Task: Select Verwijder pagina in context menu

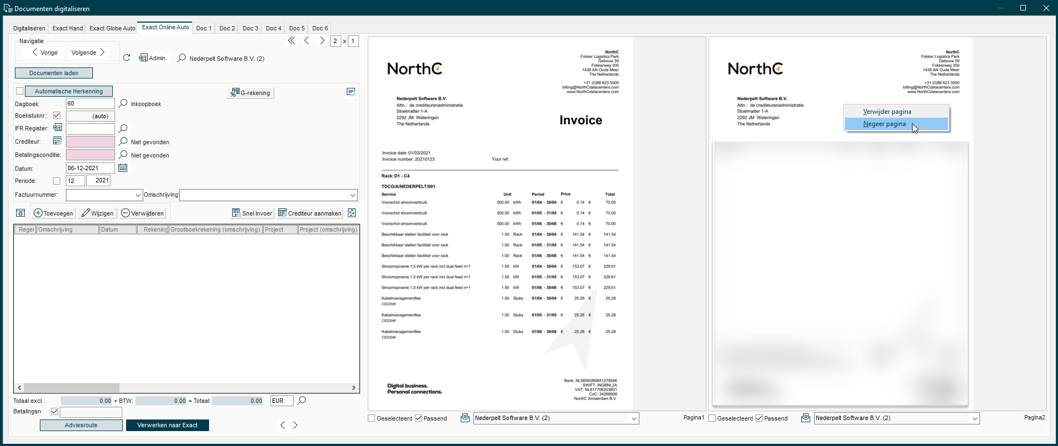Action: tap(896, 112)
